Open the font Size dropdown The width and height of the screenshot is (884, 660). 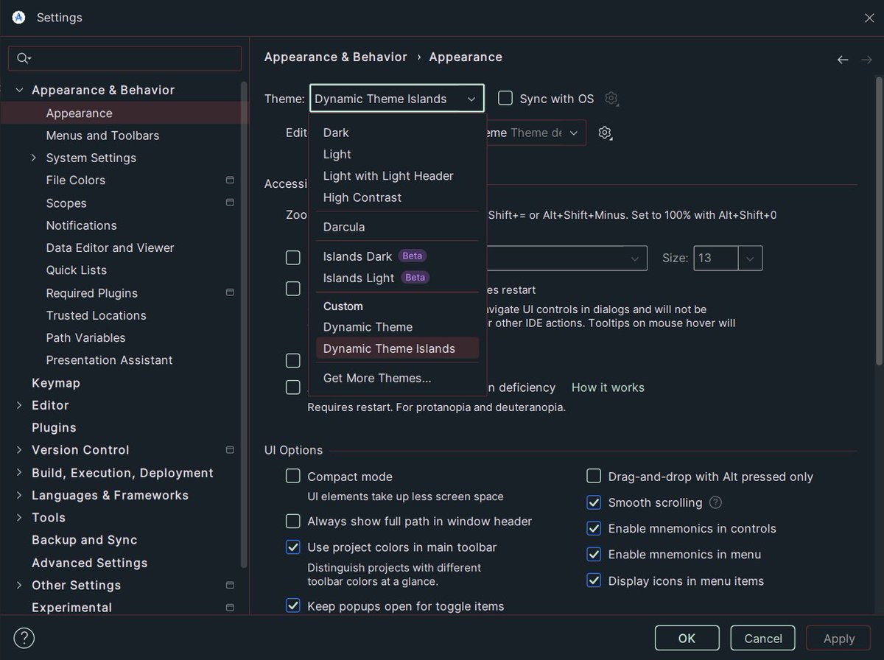coord(750,258)
